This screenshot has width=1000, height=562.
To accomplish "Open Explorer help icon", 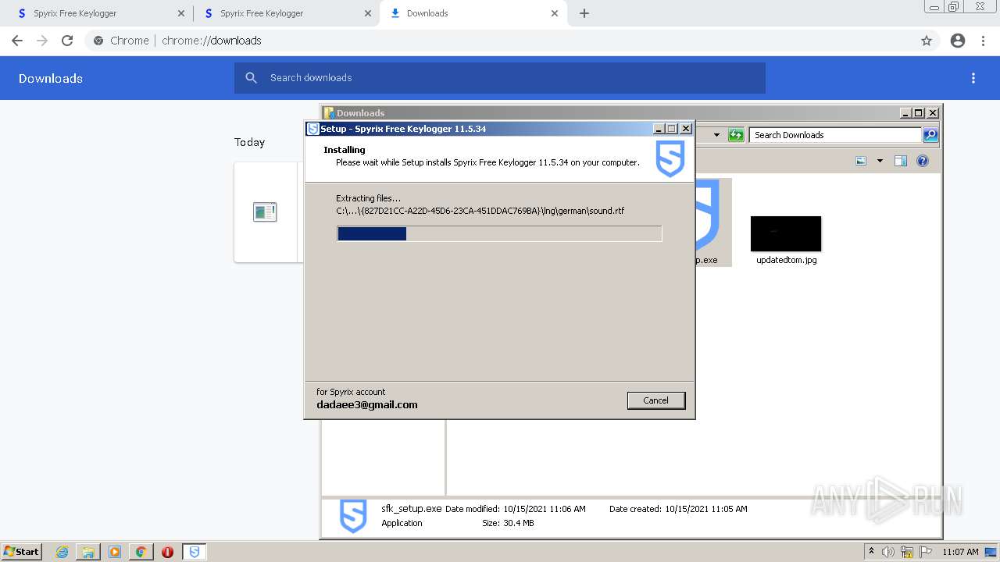I will (923, 161).
